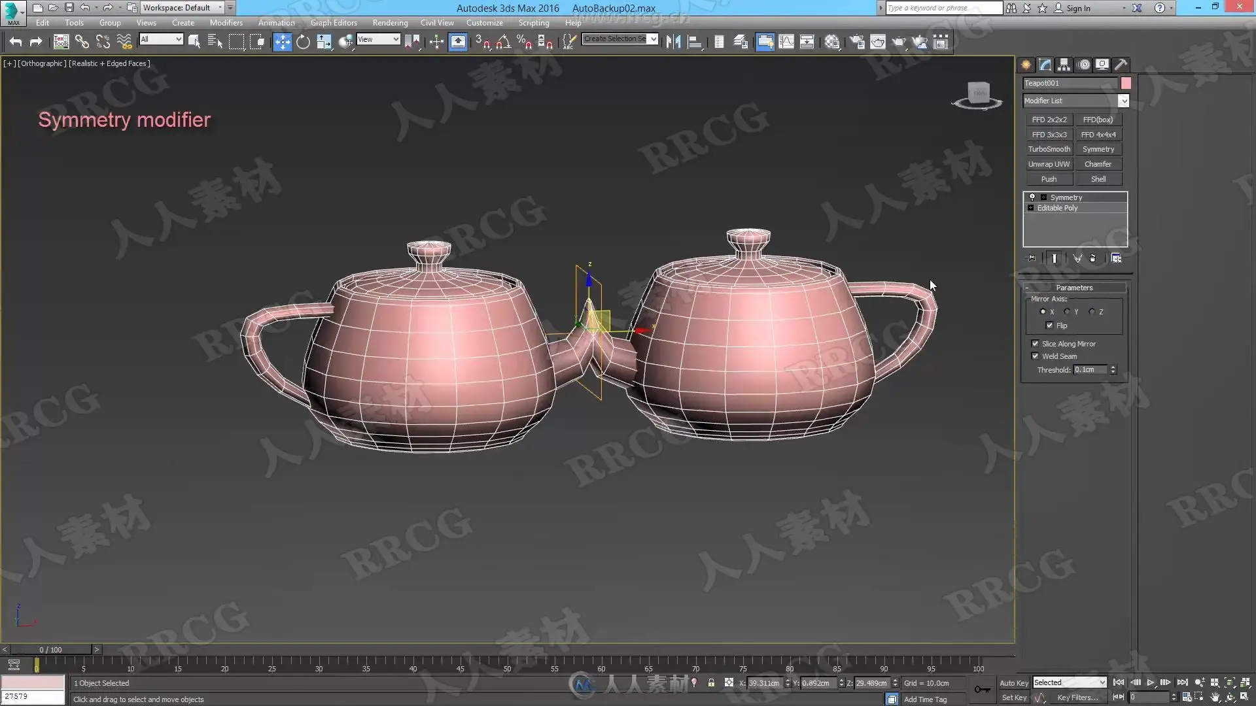Viewport: 1256px width, 706px height.
Task: Open the Rendering menu
Action: tap(390, 22)
